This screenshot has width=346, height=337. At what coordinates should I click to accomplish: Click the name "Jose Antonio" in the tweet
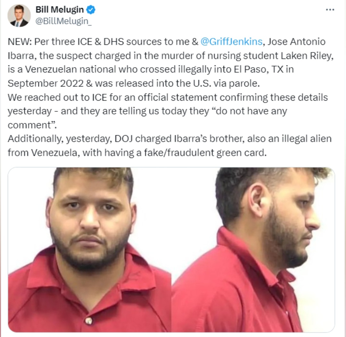pos(296,42)
